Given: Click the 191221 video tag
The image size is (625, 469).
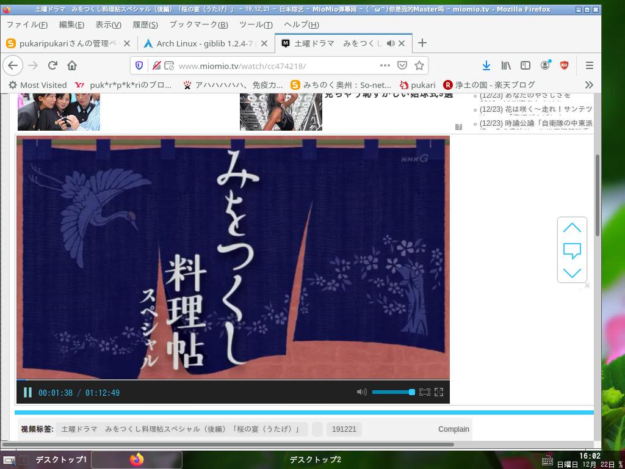Looking at the screenshot, I should pyautogui.click(x=344, y=429).
